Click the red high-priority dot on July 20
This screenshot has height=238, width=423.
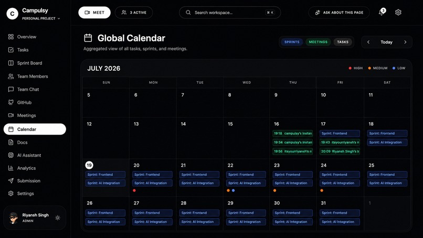click(134, 191)
